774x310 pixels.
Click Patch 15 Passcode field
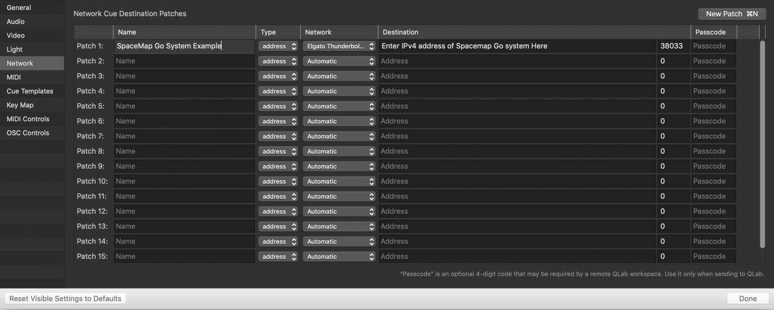[714, 256]
